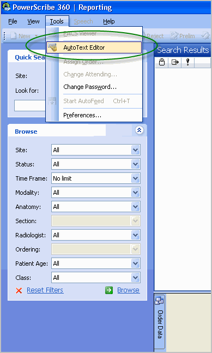This screenshot has width=212, height=353.
Task: Collapse the Browse panel chevron
Action: click(x=139, y=130)
